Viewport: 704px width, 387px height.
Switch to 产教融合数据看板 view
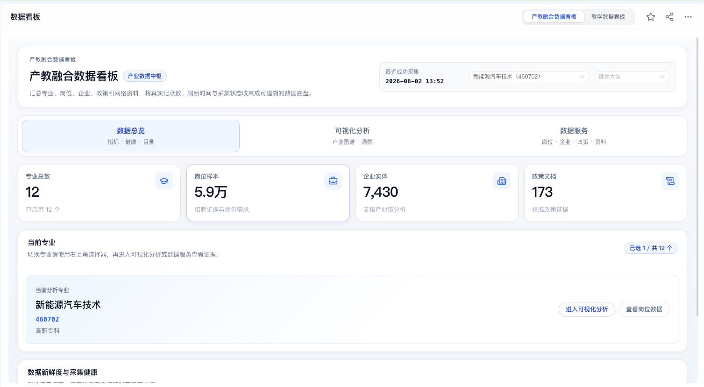pyautogui.click(x=554, y=17)
